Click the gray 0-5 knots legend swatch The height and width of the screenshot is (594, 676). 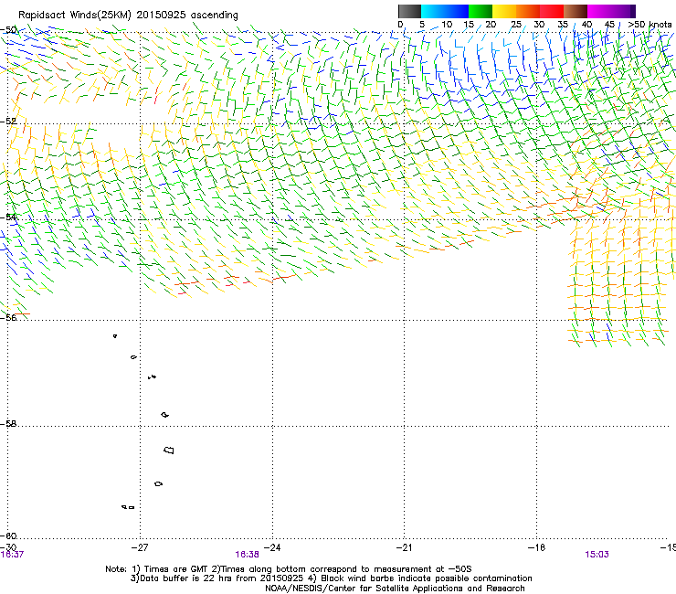coord(409,11)
